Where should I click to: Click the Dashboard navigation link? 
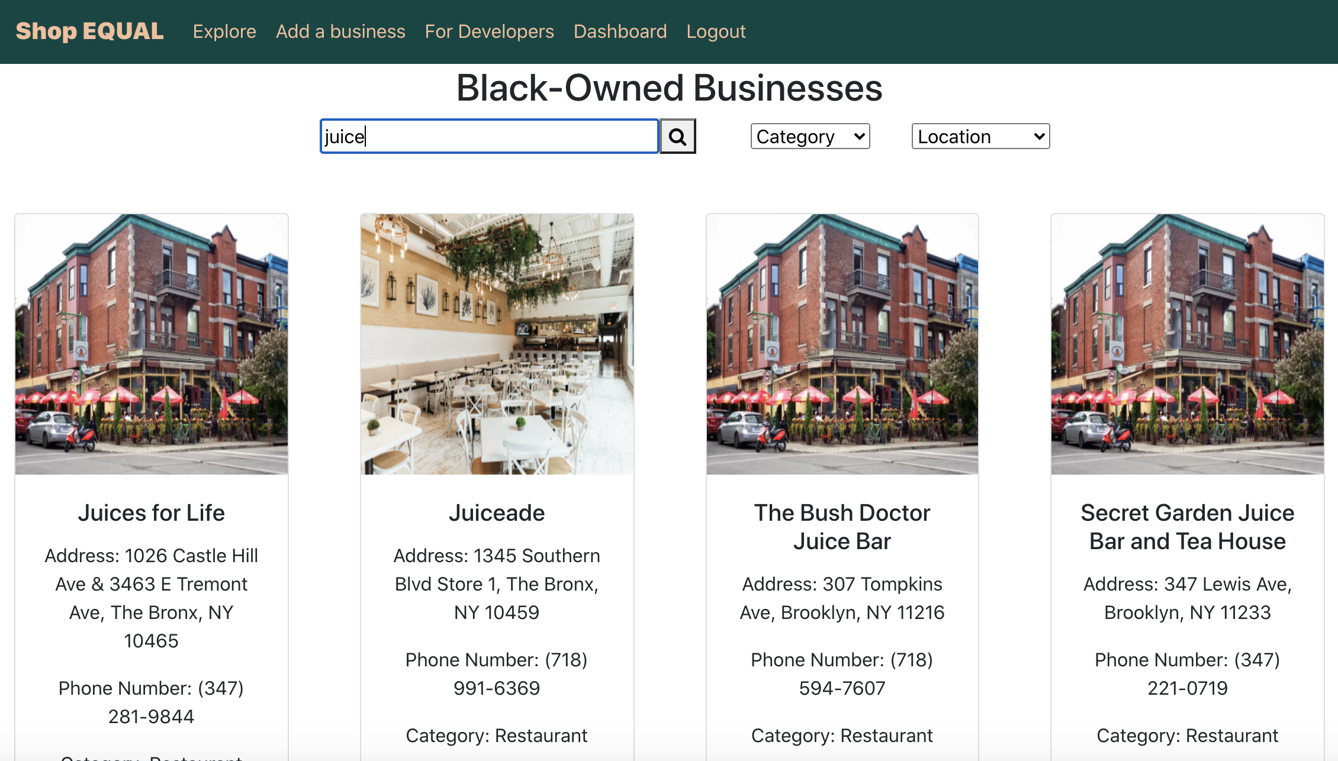click(619, 31)
